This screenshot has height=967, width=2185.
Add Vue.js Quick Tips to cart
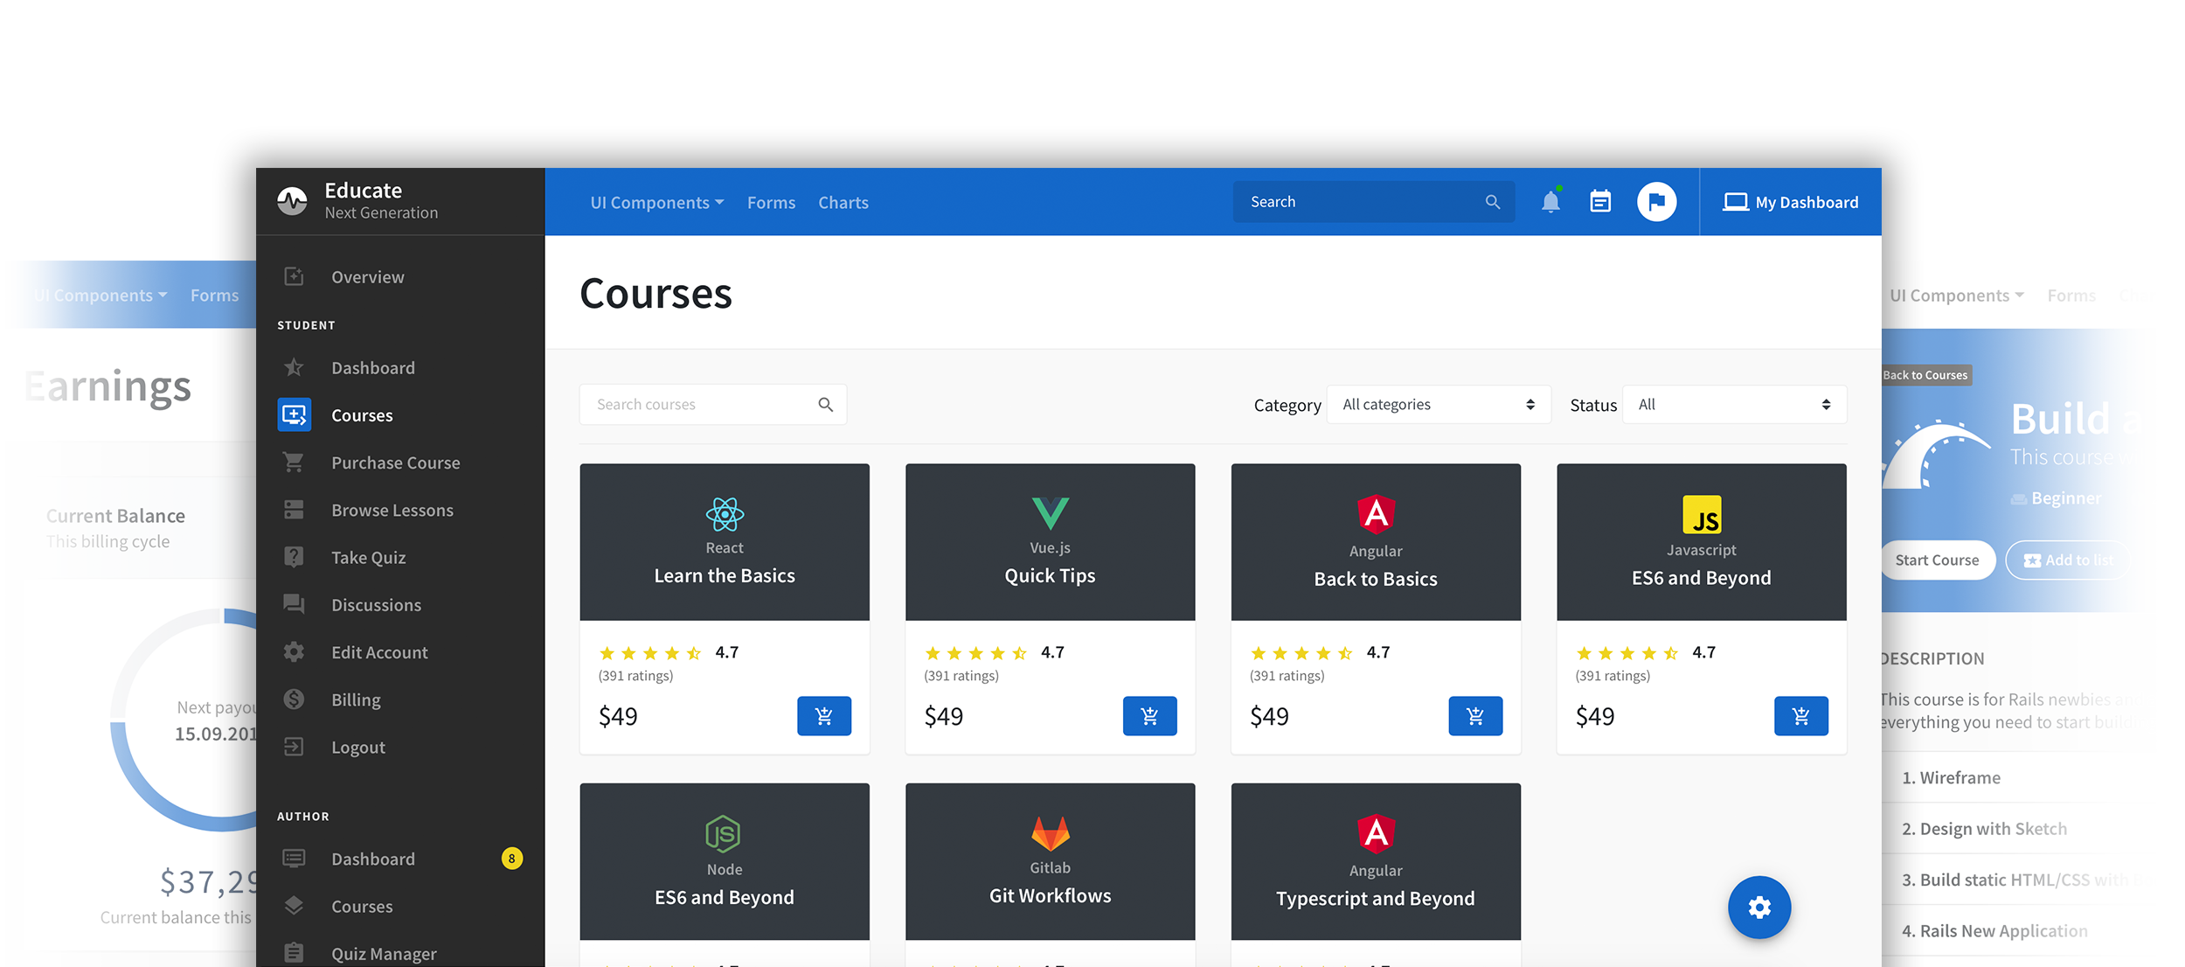pyautogui.click(x=1149, y=716)
